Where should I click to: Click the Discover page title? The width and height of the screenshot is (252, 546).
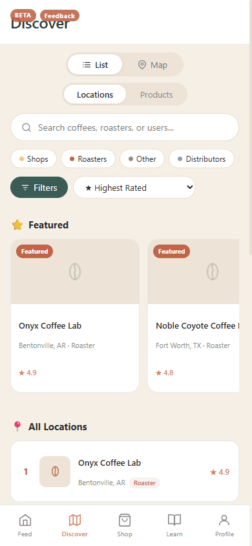pos(40,25)
